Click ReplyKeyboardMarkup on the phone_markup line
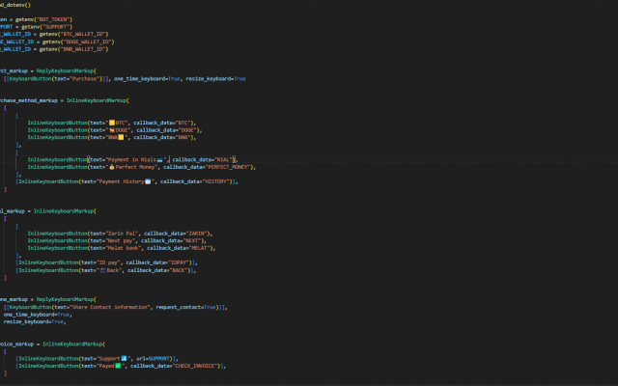618x386 pixels. coord(66,299)
